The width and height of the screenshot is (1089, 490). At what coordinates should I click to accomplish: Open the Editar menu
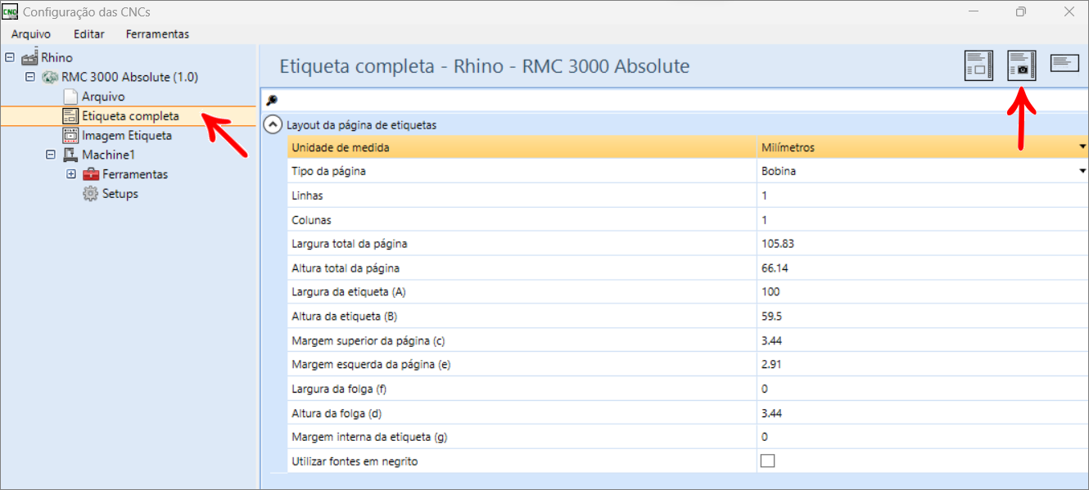tap(88, 34)
